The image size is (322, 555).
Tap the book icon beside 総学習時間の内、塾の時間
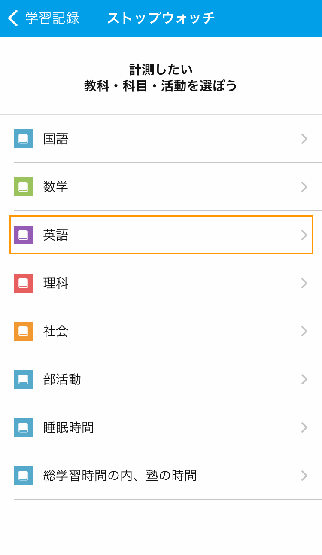tap(23, 476)
